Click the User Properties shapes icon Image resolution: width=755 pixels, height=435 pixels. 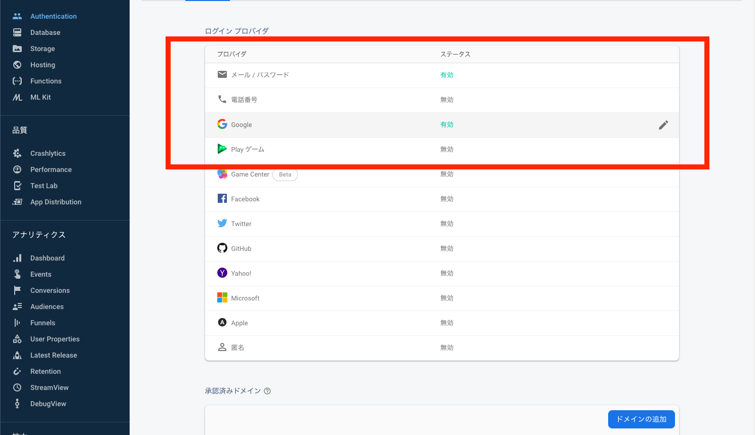click(17, 339)
